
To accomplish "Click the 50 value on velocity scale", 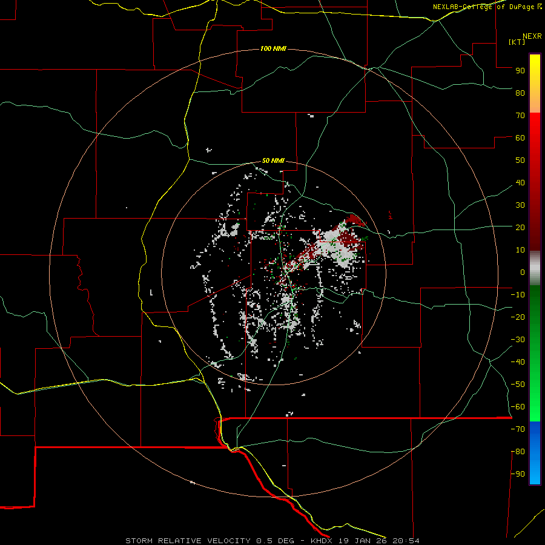I will coord(520,160).
